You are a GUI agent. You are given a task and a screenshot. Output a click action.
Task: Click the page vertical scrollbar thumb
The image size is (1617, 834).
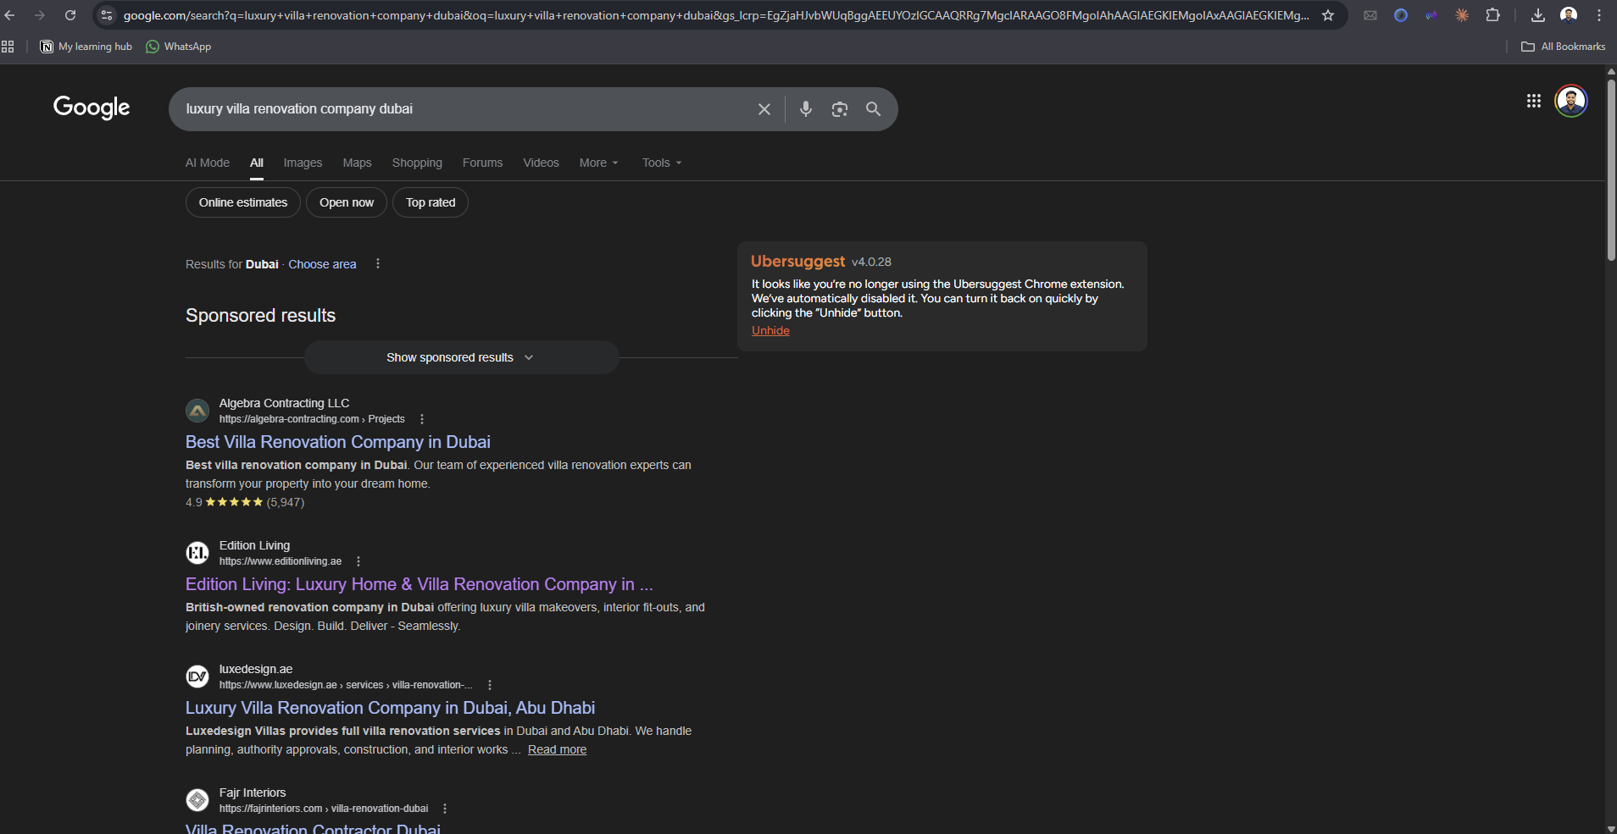1611,169
